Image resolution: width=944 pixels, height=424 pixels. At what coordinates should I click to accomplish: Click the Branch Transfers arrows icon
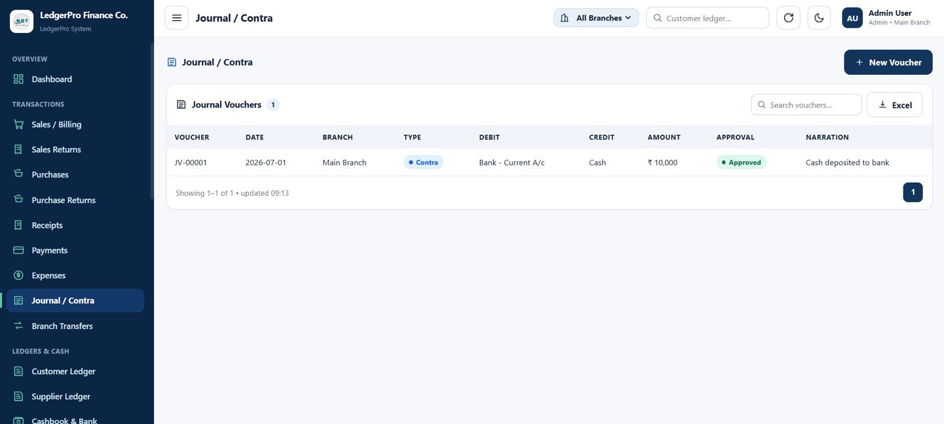18,326
